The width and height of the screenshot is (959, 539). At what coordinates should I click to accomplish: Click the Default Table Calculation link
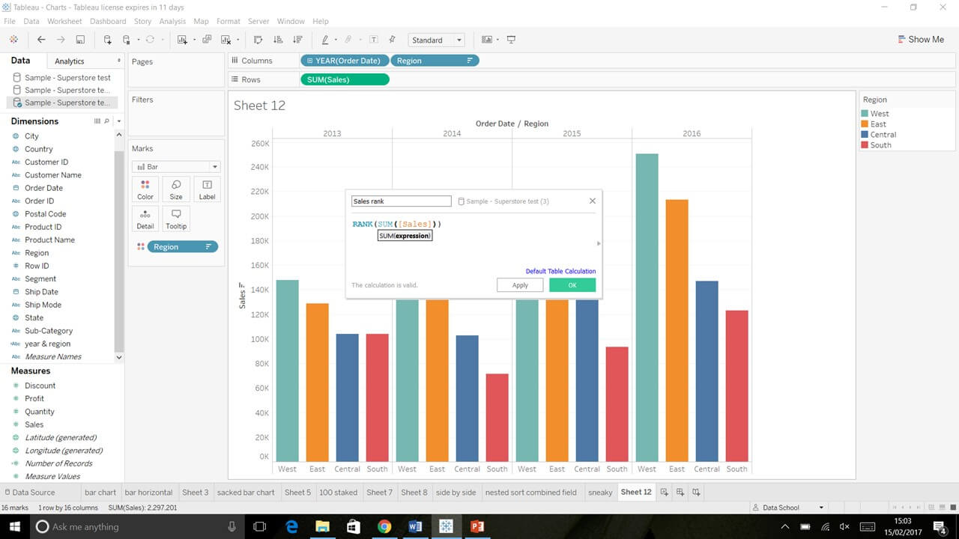(560, 271)
